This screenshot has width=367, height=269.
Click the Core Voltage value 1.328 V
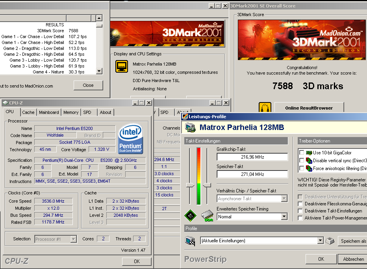pos(102,149)
